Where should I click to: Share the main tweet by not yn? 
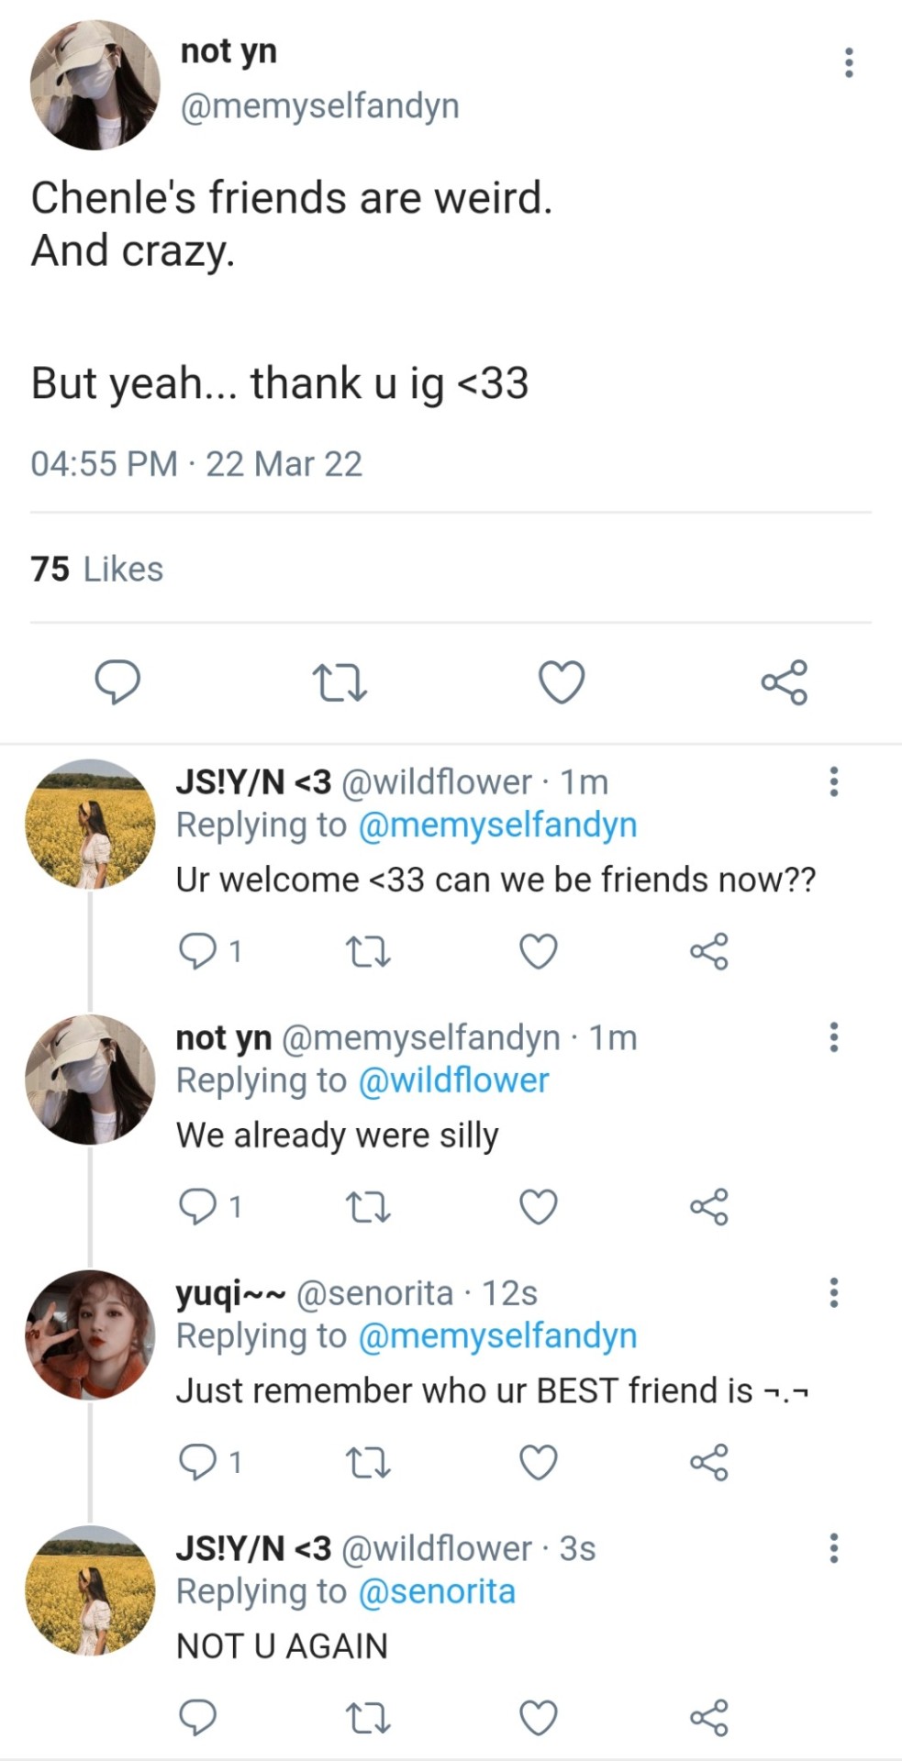784,682
